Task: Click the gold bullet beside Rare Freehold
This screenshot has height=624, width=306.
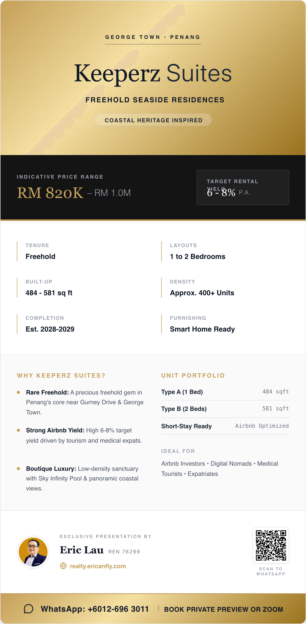Action: tap(18, 392)
